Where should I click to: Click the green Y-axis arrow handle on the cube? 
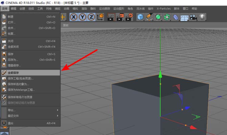coord(160,74)
